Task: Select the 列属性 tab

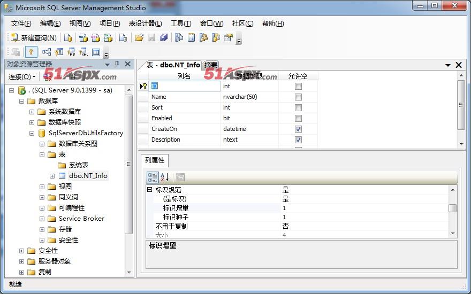Action: point(155,160)
